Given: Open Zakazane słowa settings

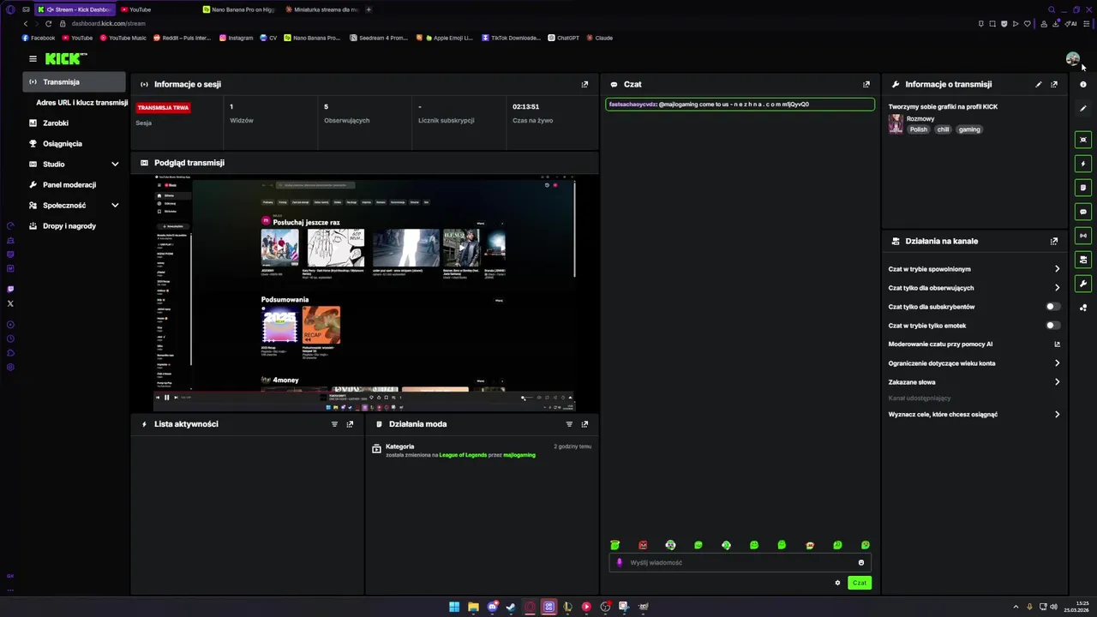Looking at the screenshot, I should click(974, 382).
